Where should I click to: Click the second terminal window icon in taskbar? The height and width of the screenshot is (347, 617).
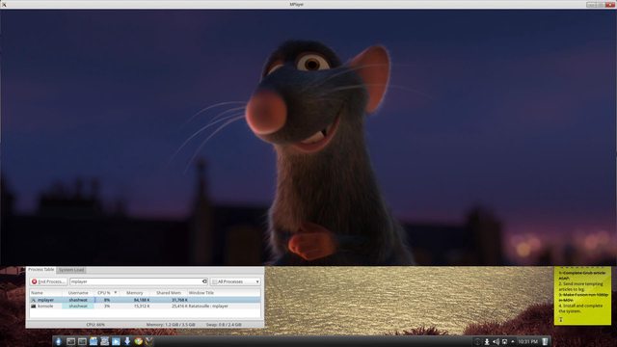(82, 341)
